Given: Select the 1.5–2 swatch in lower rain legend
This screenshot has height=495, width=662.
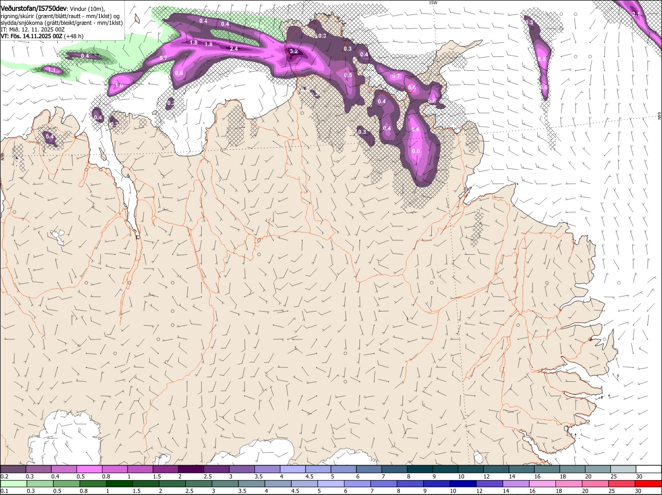Looking at the screenshot, I should tap(146, 484).
